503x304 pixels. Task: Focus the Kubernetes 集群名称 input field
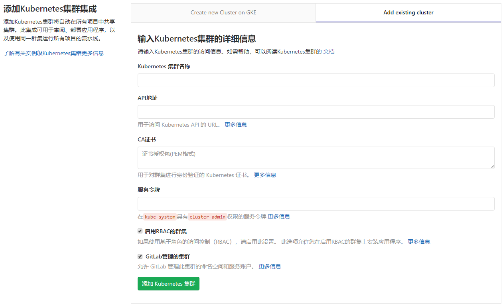(316, 80)
